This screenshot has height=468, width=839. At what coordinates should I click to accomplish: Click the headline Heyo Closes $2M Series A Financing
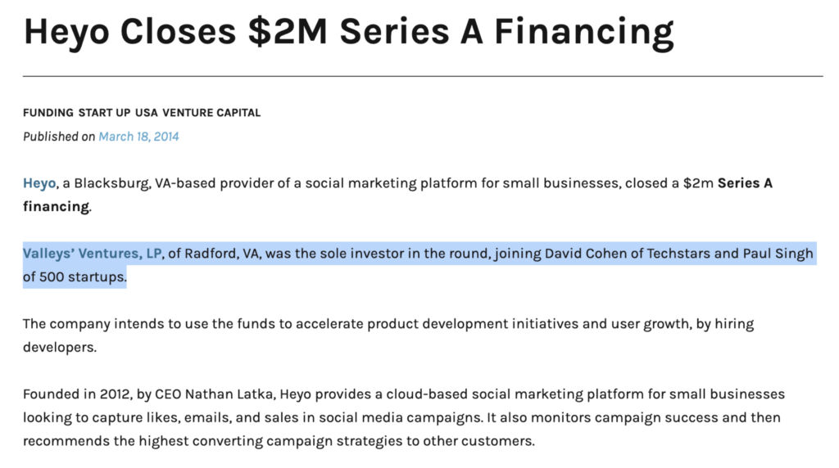[349, 32]
